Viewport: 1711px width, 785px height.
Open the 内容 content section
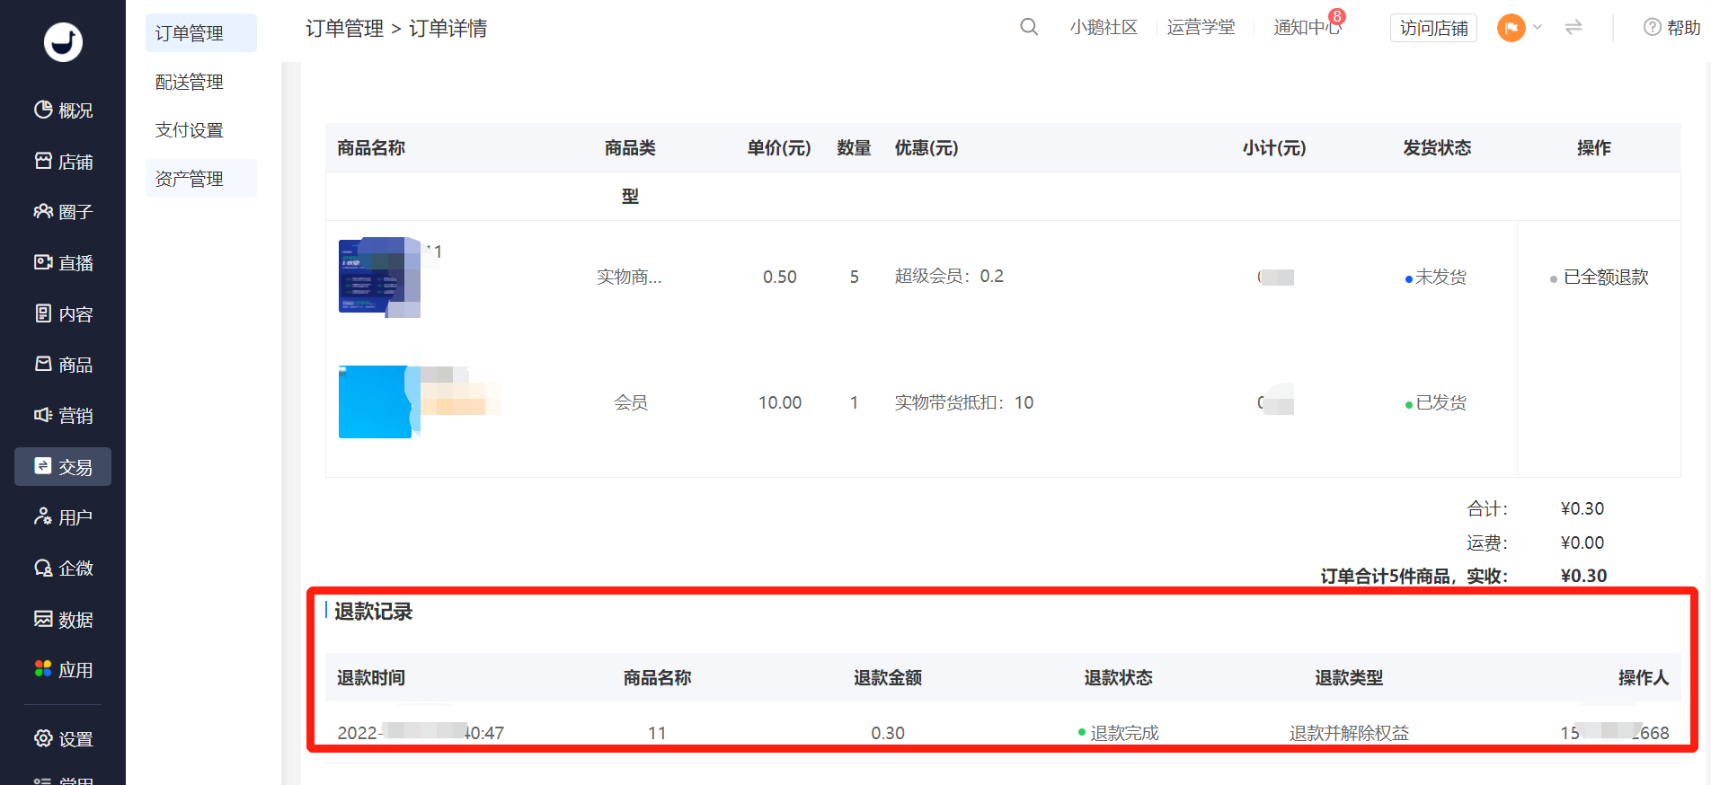[63, 314]
